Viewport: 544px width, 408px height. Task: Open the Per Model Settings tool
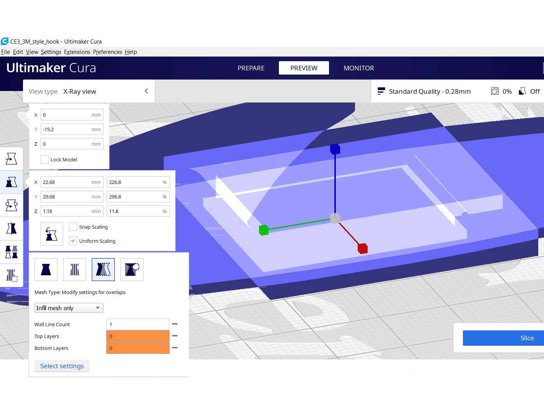pyautogui.click(x=11, y=252)
